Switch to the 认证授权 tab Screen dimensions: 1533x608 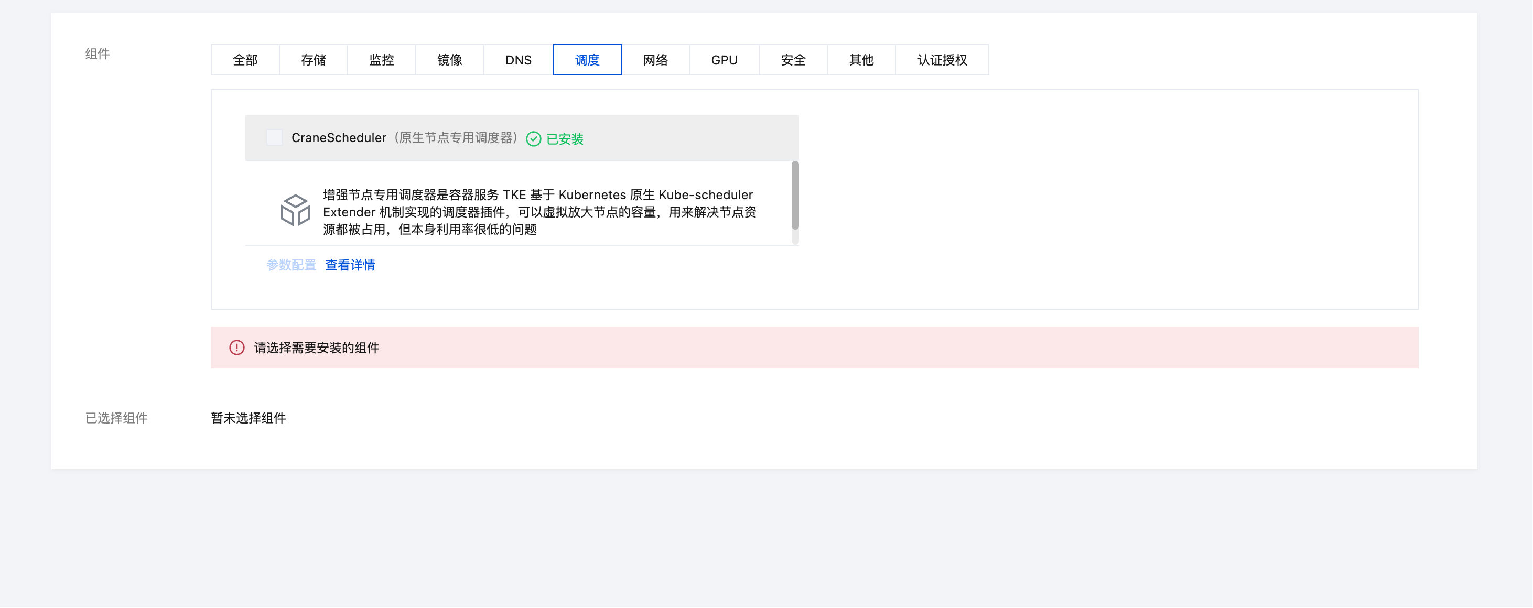click(x=942, y=60)
